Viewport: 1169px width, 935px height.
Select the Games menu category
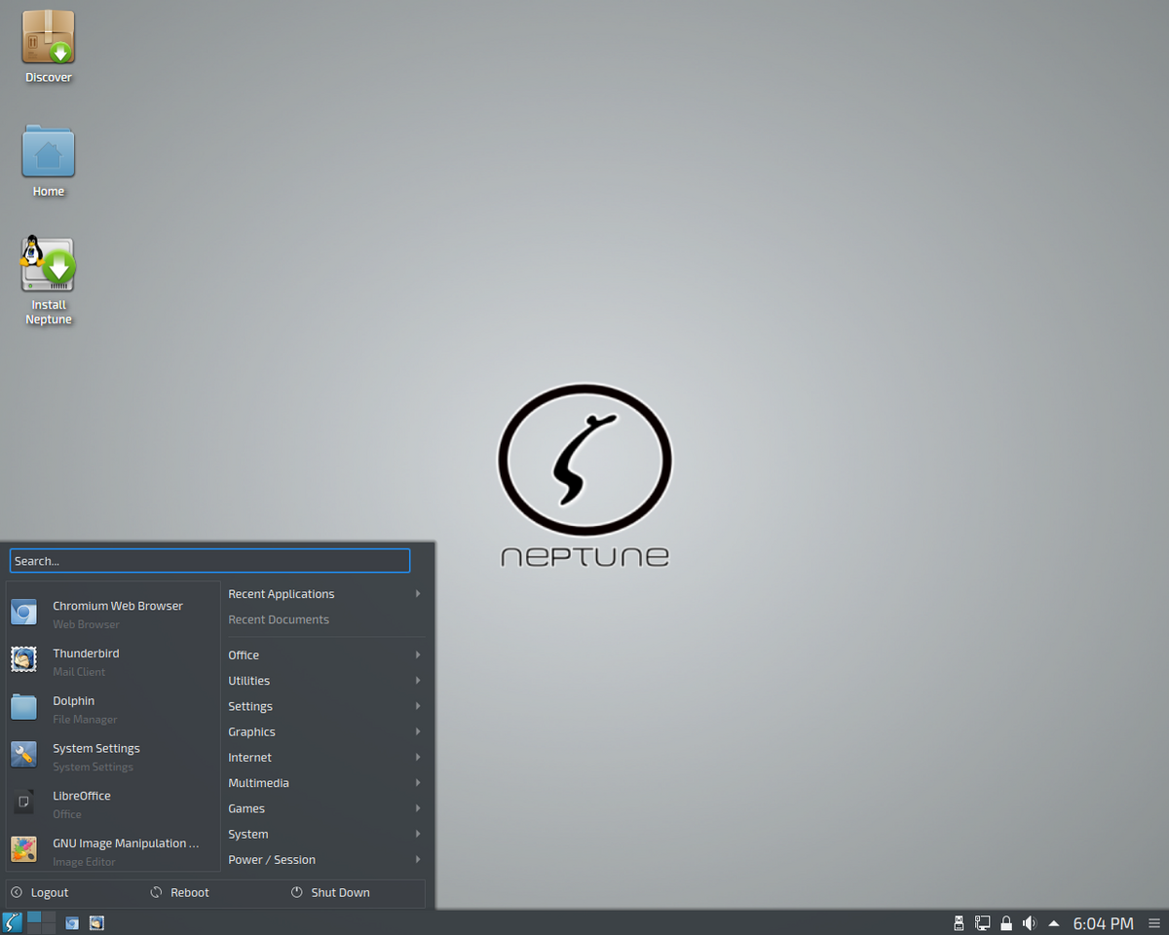click(x=324, y=808)
